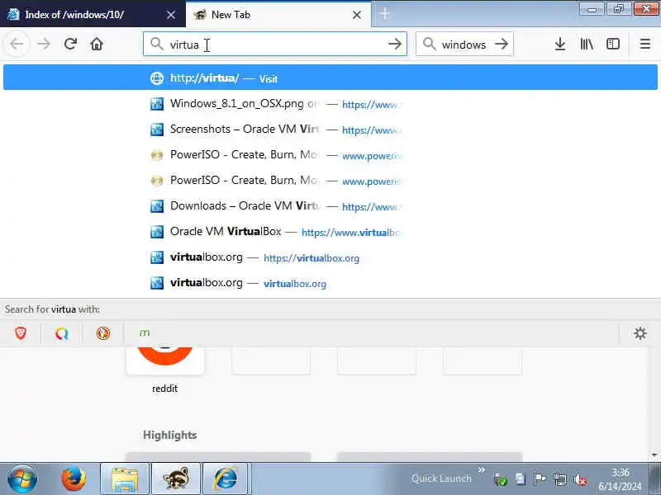
Task: Click the Quick Launch toolbar label
Action: [441, 478]
